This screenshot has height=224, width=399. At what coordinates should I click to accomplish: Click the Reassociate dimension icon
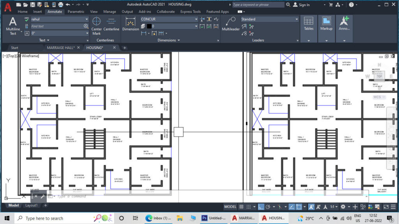tap(216, 26)
